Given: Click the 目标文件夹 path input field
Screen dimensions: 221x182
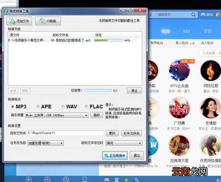Looking at the screenshot, I should (65, 133).
